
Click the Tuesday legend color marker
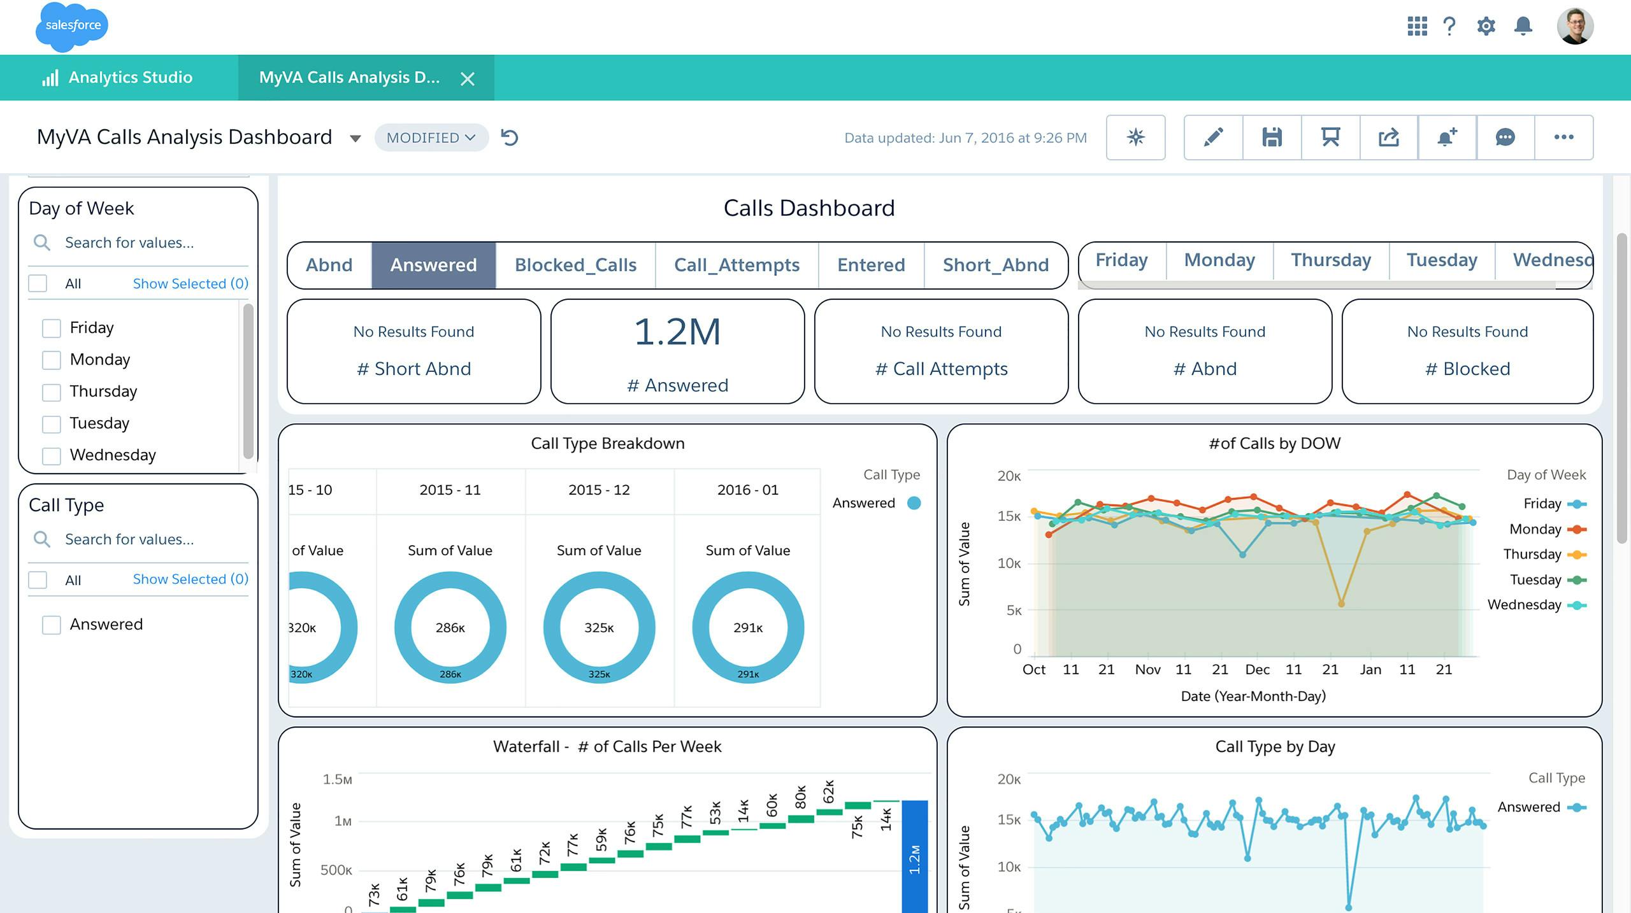coord(1577,580)
